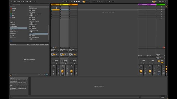Image resolution: width=177 pixels, height=99 pixels.
Task: Set track 3 Monitor to Off
Action: pyautogui.click(x=75, y=54)
